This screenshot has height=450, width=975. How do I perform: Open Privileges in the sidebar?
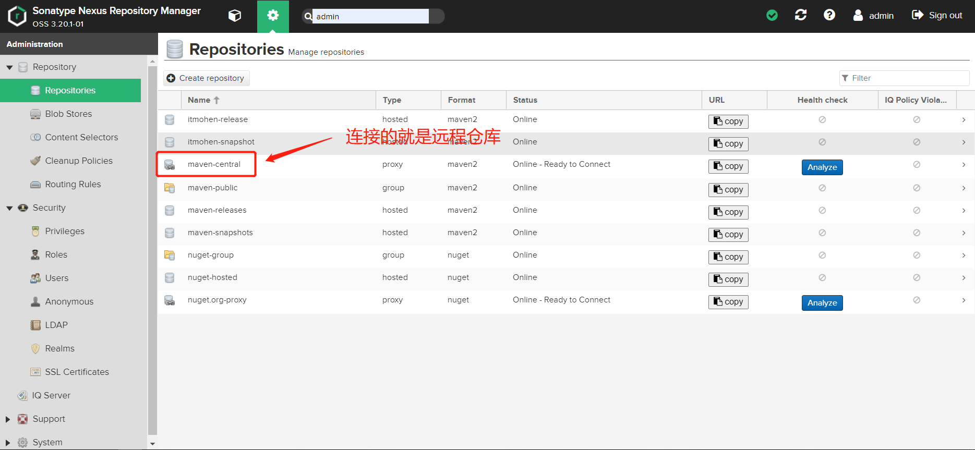tap(65, 231)
